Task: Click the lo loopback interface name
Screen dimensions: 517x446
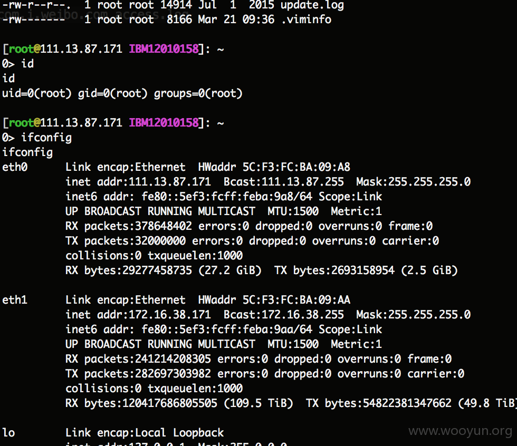Action: tap(8, 432)
